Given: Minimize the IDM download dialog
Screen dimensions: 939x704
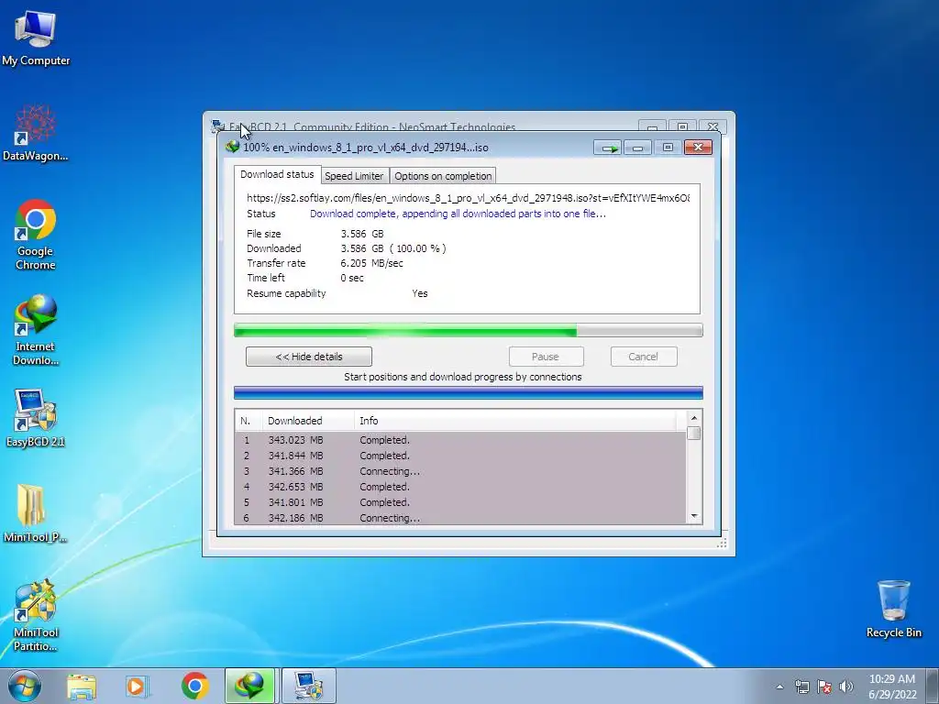Looking at the screenshot, I should tap(638, 148).
